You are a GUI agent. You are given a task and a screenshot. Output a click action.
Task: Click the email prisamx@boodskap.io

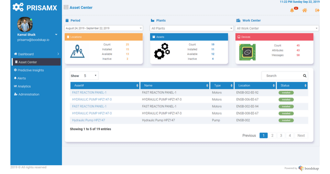point(33,40)
